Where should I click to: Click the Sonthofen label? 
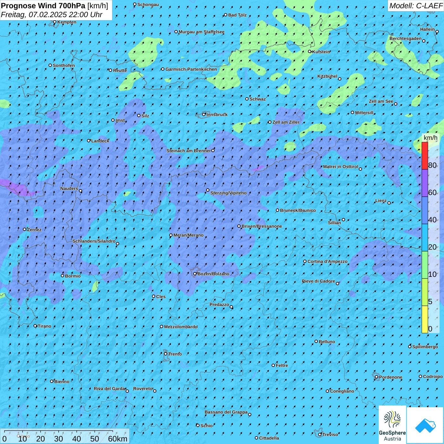(x=64, y=65)
